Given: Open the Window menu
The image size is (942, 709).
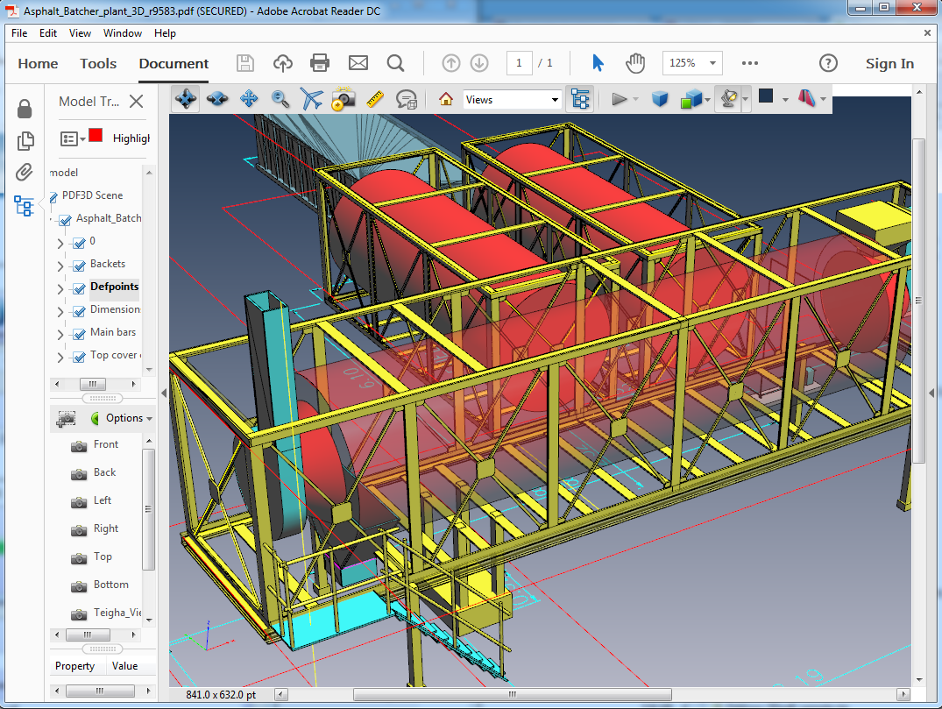Looking at the screenshot, I should pos(123,33).
